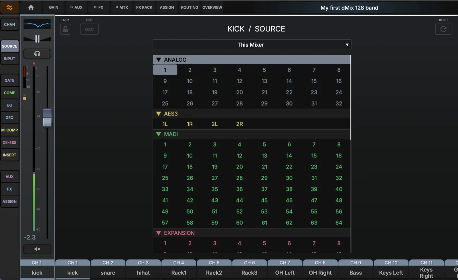This screenshot has height=280, width=458.
Task: Collapse the MADI section
Action: pos(158,134)
